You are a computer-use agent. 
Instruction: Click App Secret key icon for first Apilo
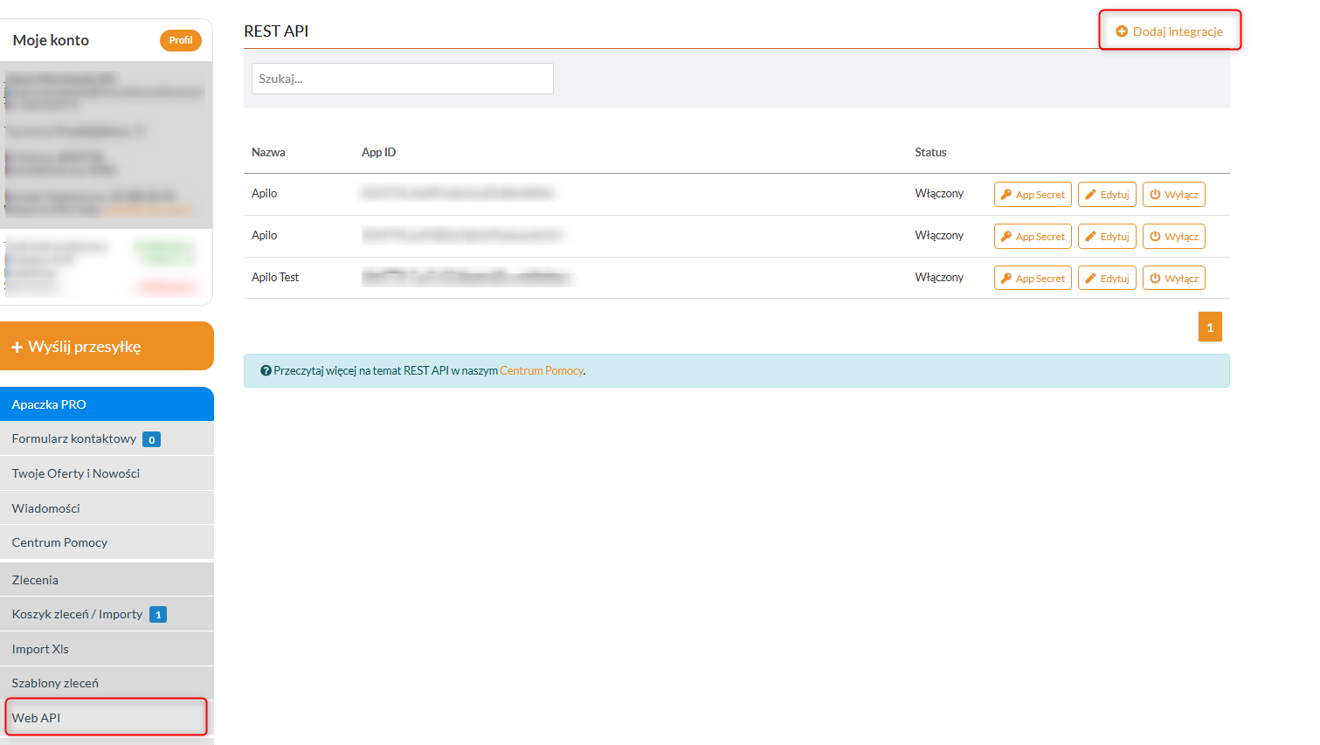tap(1006, 195)
